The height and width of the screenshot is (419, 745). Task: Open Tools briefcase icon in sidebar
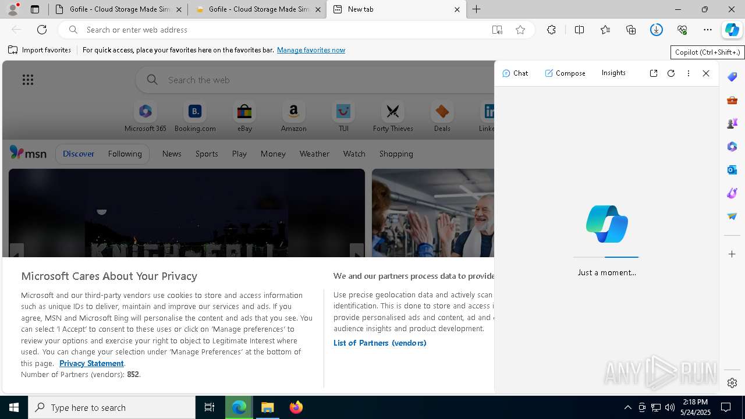[732, 100]
